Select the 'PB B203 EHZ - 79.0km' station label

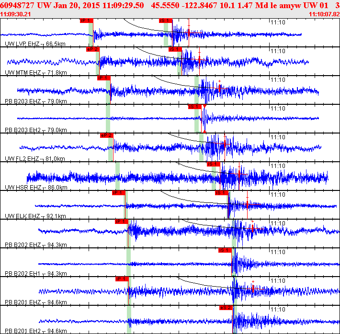(x=36, y=101)
